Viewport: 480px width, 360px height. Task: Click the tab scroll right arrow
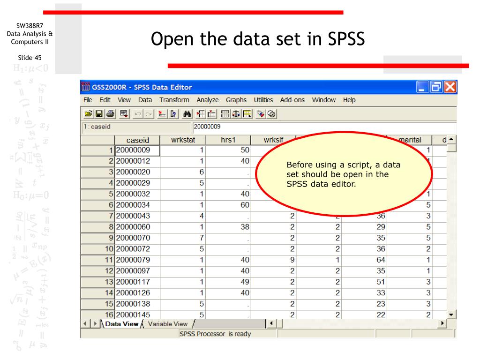pos(95,323)
